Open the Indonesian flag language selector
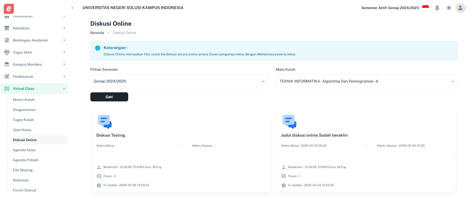Image resolution: width=472 pixels, height=197 pixels. click(426, 8)
